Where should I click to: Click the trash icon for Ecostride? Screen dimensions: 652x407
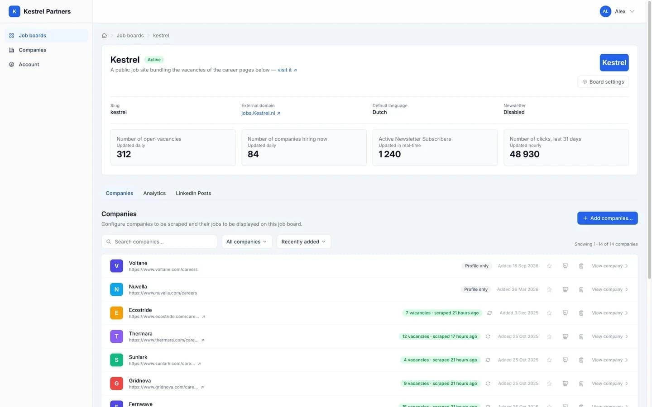coord(581,313)
